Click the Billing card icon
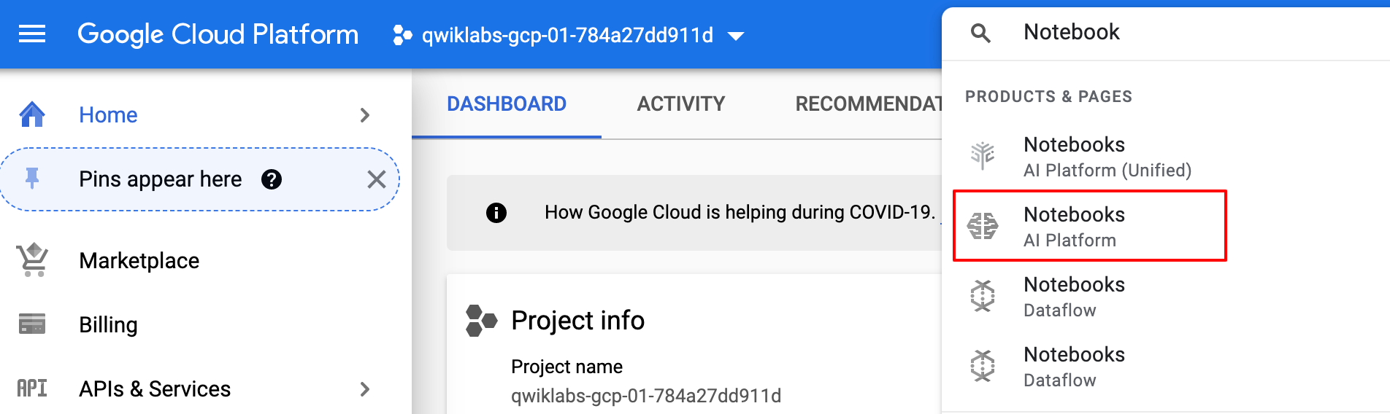 pos(32,324)
